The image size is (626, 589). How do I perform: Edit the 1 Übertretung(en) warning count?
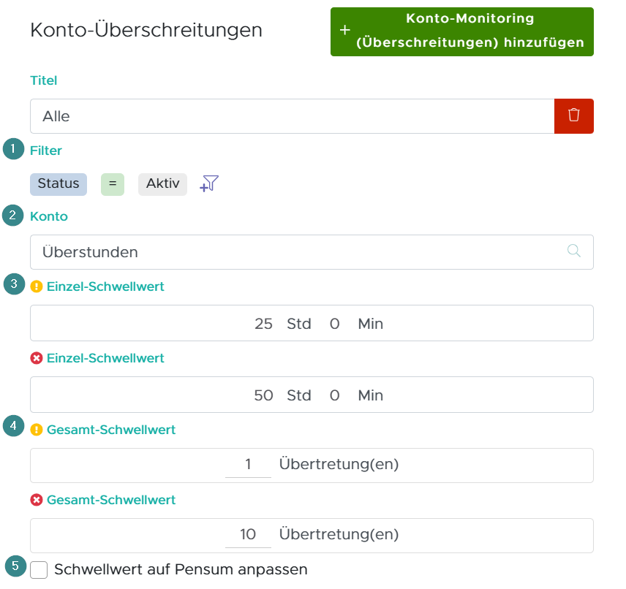point(249,465)
